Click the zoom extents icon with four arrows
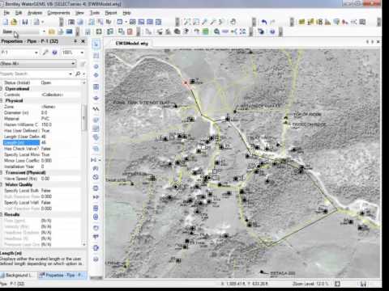This screenshot has width=389, height=291. 242,32
